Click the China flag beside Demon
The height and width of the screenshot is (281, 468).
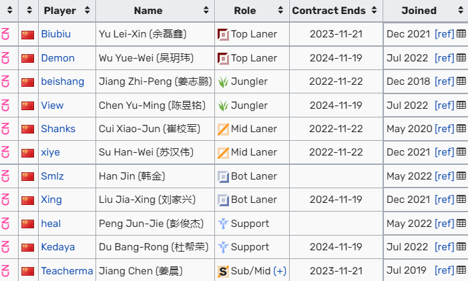(27, 58)
